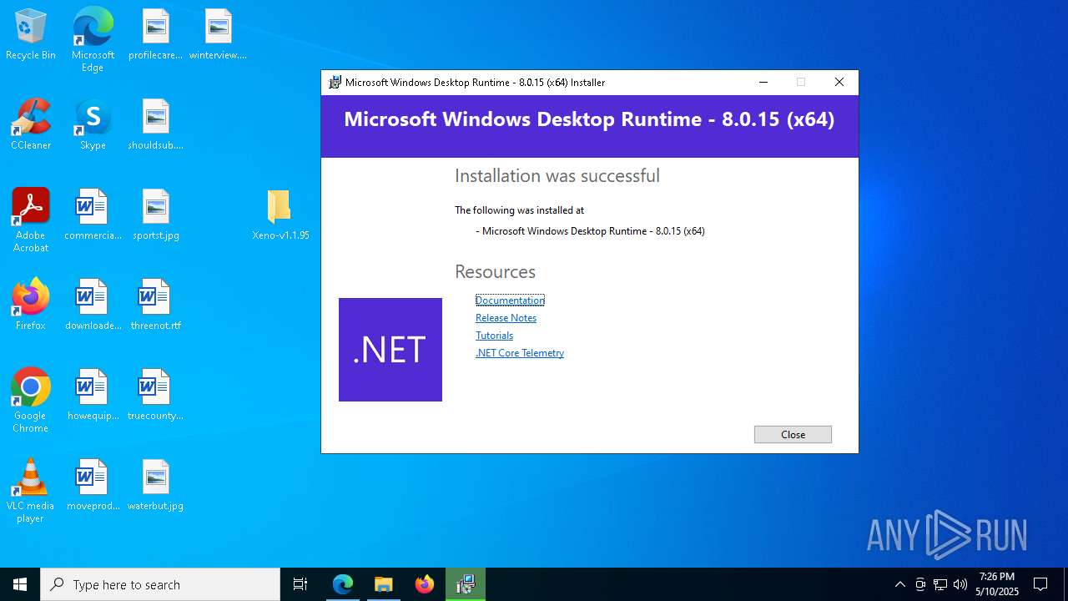Select the CCleaner desktop shortcut

pyautogui.click(x=31, y=125)
